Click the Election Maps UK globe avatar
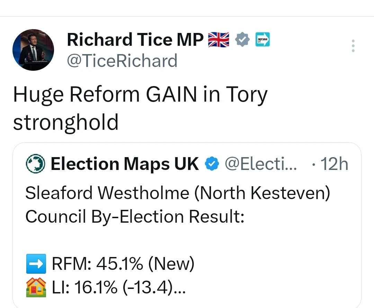Image resolution: width=374 pixels, height=308 pixels. point(36,164)
